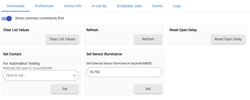View the Scheduled Jobs tab
The height and width of the screenshot is (100, 250).
[x=129, y=6]
